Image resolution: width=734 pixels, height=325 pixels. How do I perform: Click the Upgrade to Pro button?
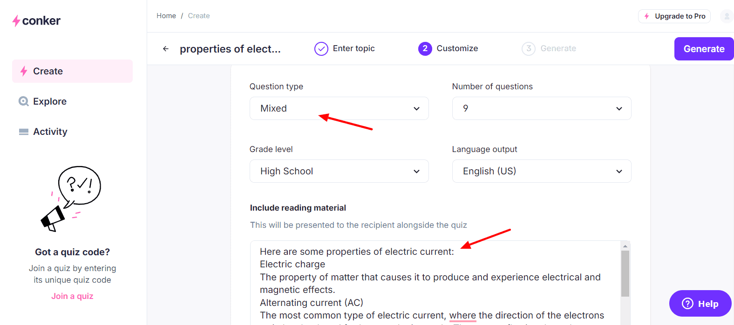[x=674, y=16]
